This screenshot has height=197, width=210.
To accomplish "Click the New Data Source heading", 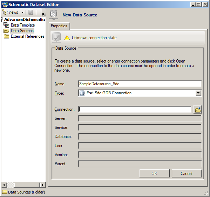I will [80, 15].
